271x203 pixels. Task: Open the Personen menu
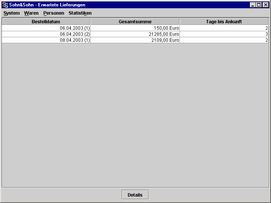click(54, 13)
